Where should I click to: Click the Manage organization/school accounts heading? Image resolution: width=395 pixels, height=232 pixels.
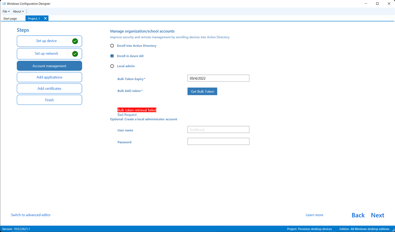tap(142, 31)
